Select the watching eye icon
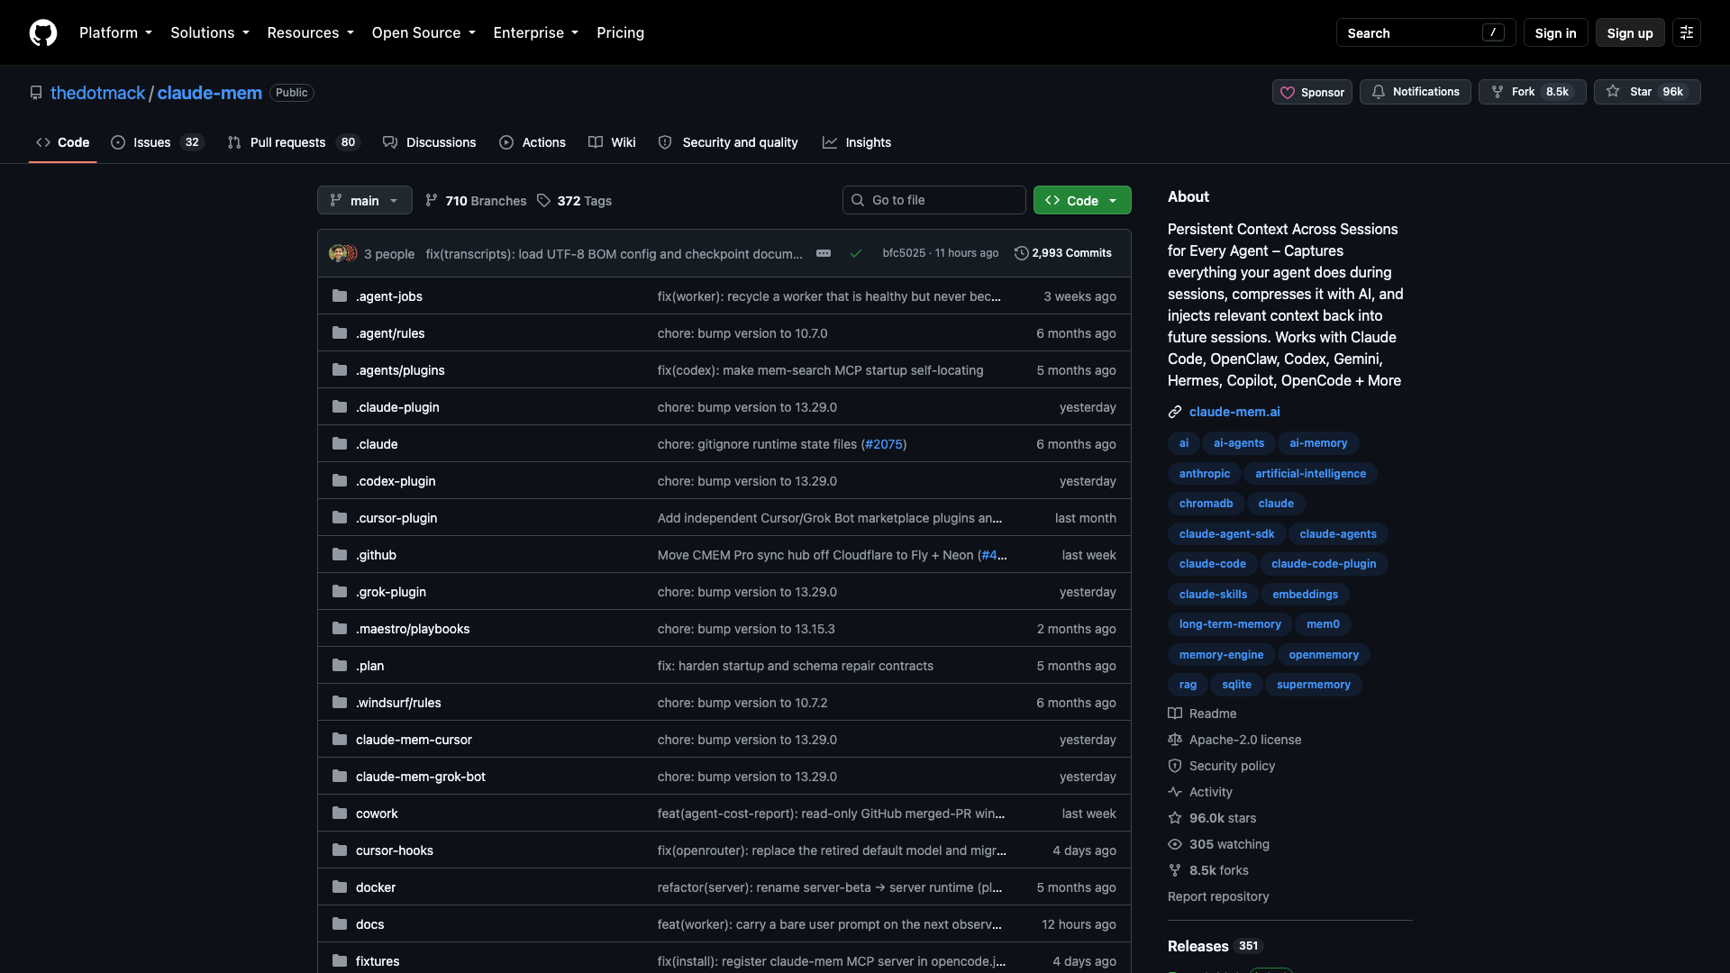The width and height of the screenshot is (1730, 973). point(1175,844)
